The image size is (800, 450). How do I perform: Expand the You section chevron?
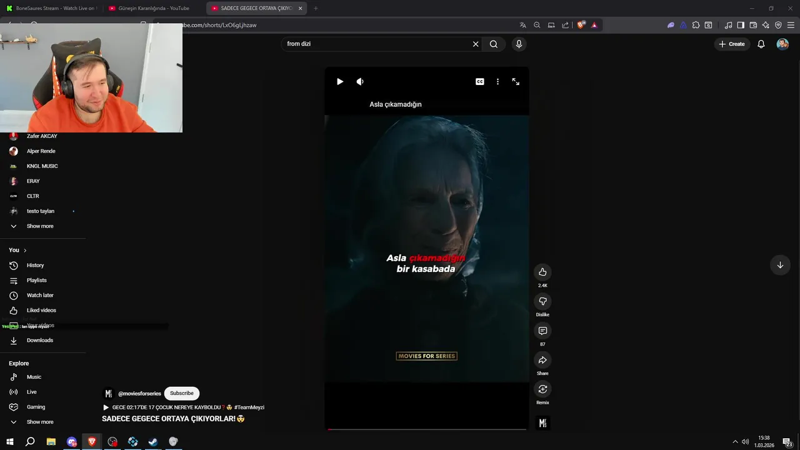[x=25, y=250]
